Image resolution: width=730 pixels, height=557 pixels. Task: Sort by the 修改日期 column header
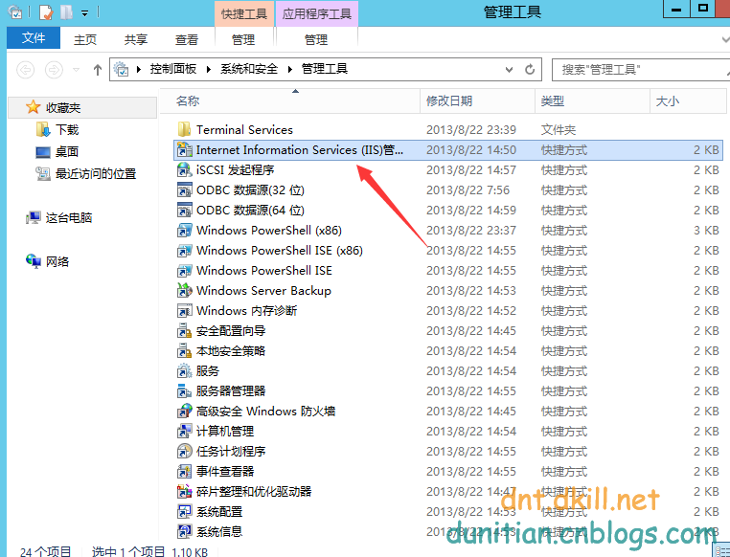[477, 100]
